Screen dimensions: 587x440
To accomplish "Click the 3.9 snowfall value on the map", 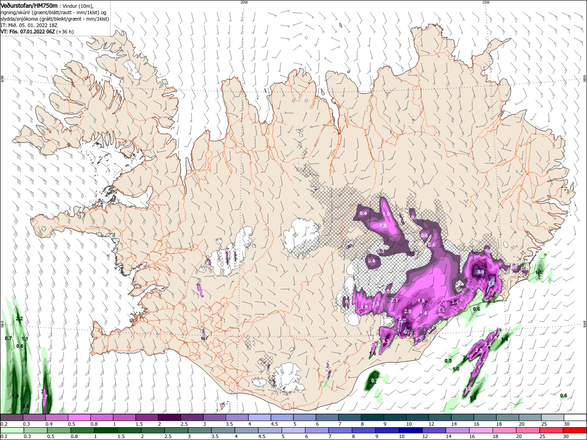I will point(481,272).
